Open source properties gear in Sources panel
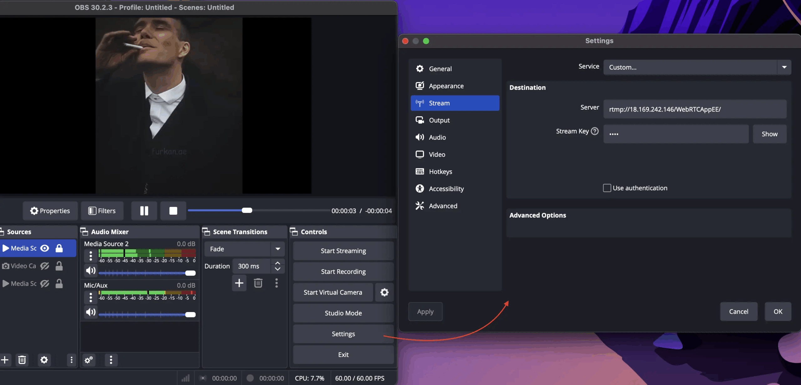801x385 pixels. 44,360
